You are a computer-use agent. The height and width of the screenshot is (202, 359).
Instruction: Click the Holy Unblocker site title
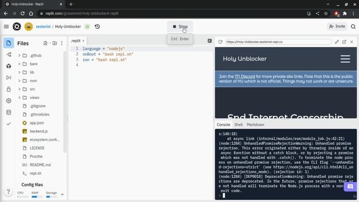click(245, 59)
